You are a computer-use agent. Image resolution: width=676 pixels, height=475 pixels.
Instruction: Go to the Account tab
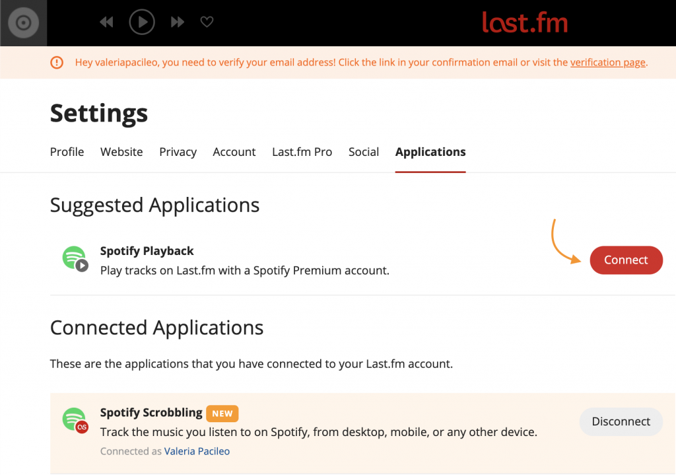[234, 152]
